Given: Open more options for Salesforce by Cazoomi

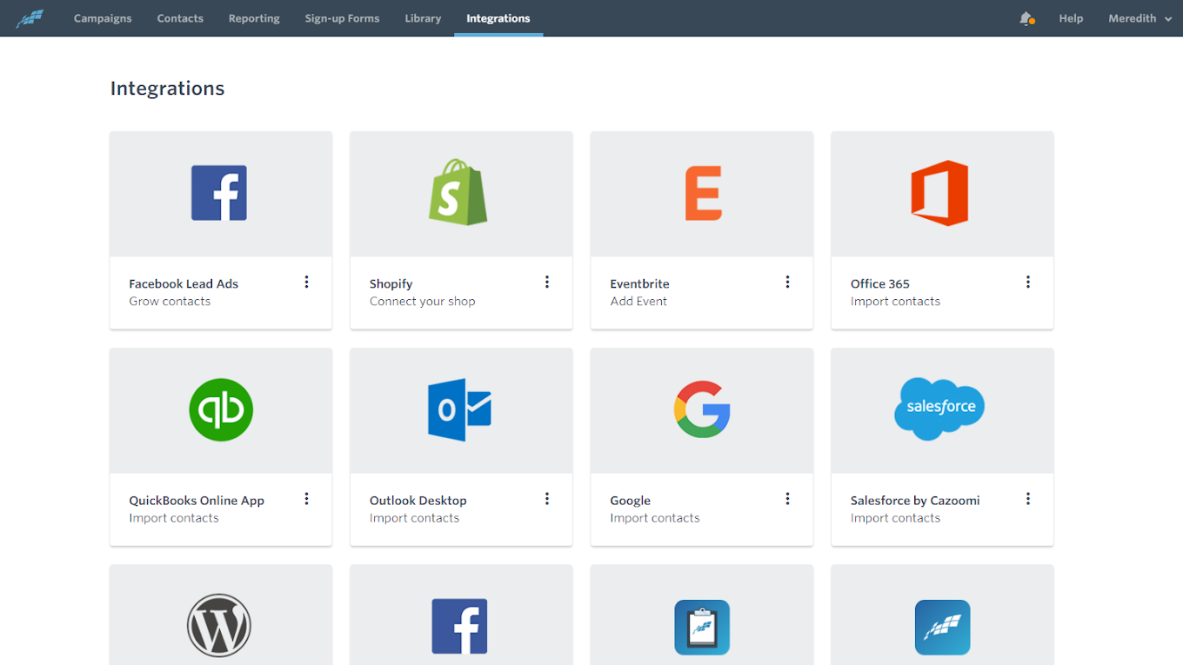Looking at the screenshot, I should pos(1028,499).
